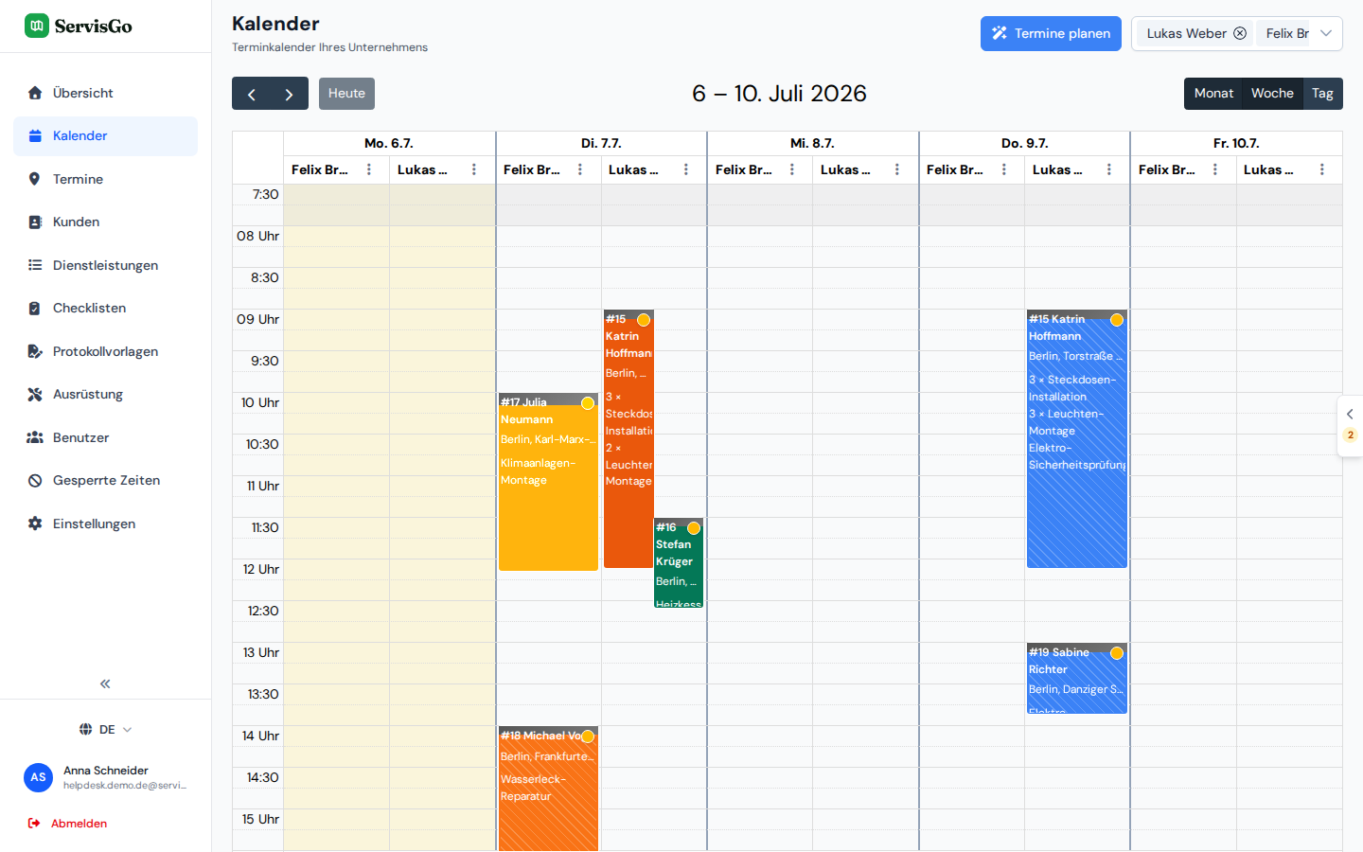Open the Checklisten page
1363x852 pixels.
[105, 308]
